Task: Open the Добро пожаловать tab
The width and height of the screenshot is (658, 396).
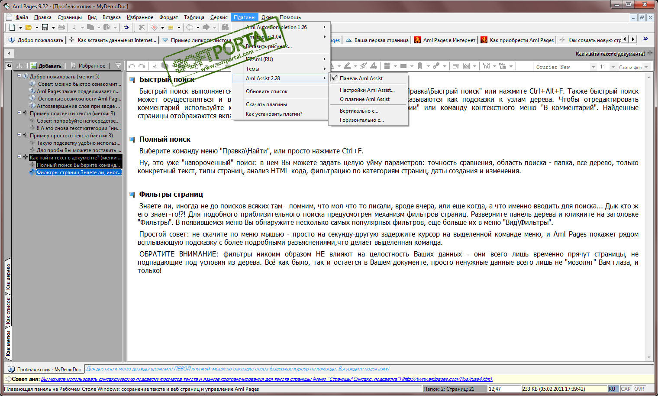Action: (x=35, y=40)
